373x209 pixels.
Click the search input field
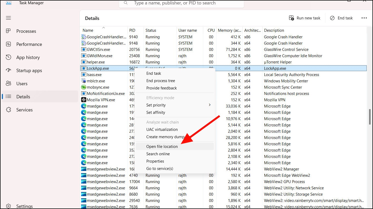point(181,3)
